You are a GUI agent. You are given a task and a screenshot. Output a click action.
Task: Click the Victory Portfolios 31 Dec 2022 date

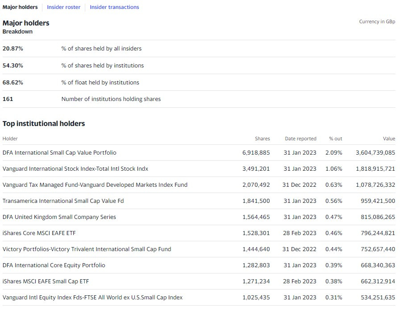pyautogui.click(x=299, y=249)
